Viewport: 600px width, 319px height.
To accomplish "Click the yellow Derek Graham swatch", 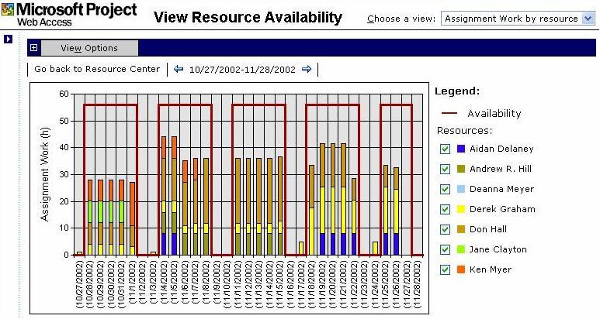I will coord(461,209).
